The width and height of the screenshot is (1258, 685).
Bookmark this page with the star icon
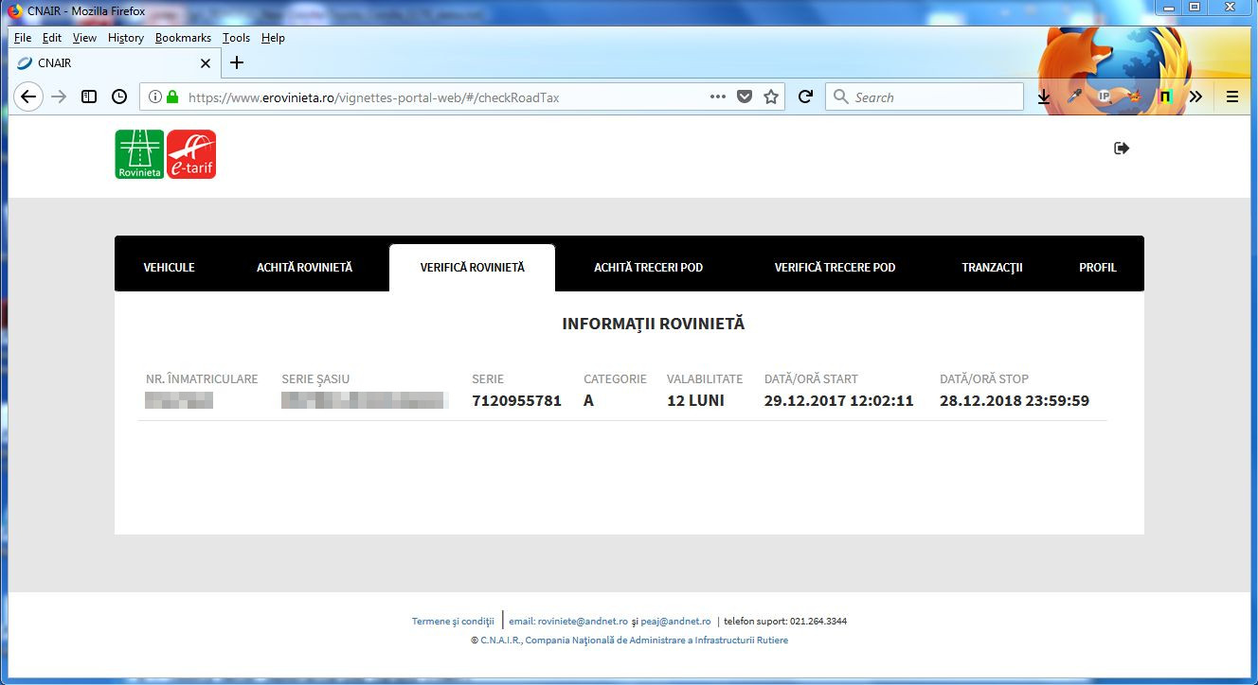point(771,97)
